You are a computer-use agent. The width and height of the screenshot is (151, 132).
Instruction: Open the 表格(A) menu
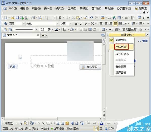click(84, 9)
